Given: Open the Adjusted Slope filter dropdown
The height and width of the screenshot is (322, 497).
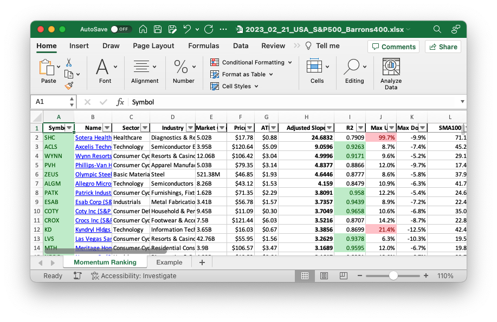Looking at the screenshot, I should click(x=329, y=128).
